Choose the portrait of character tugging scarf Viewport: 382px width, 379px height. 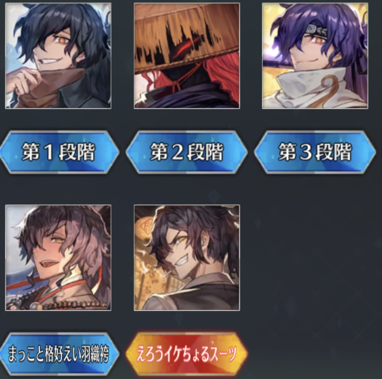[58, 56]
